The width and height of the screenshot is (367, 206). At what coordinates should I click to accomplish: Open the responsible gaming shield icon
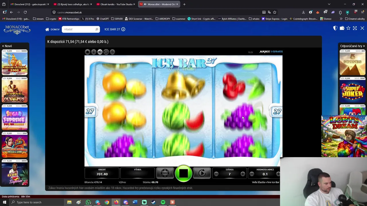click(335, 28)
